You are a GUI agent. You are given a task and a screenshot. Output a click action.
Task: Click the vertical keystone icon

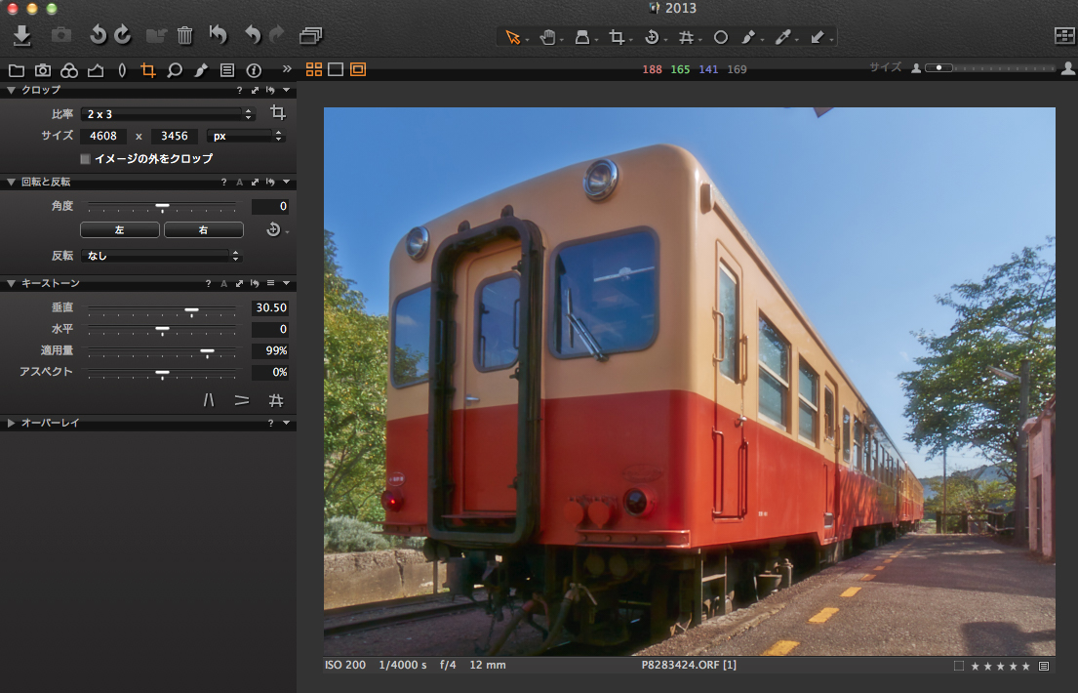click(209, 400)
